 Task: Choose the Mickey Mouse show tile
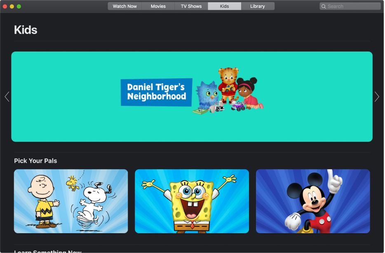click(x=312, y=201)
